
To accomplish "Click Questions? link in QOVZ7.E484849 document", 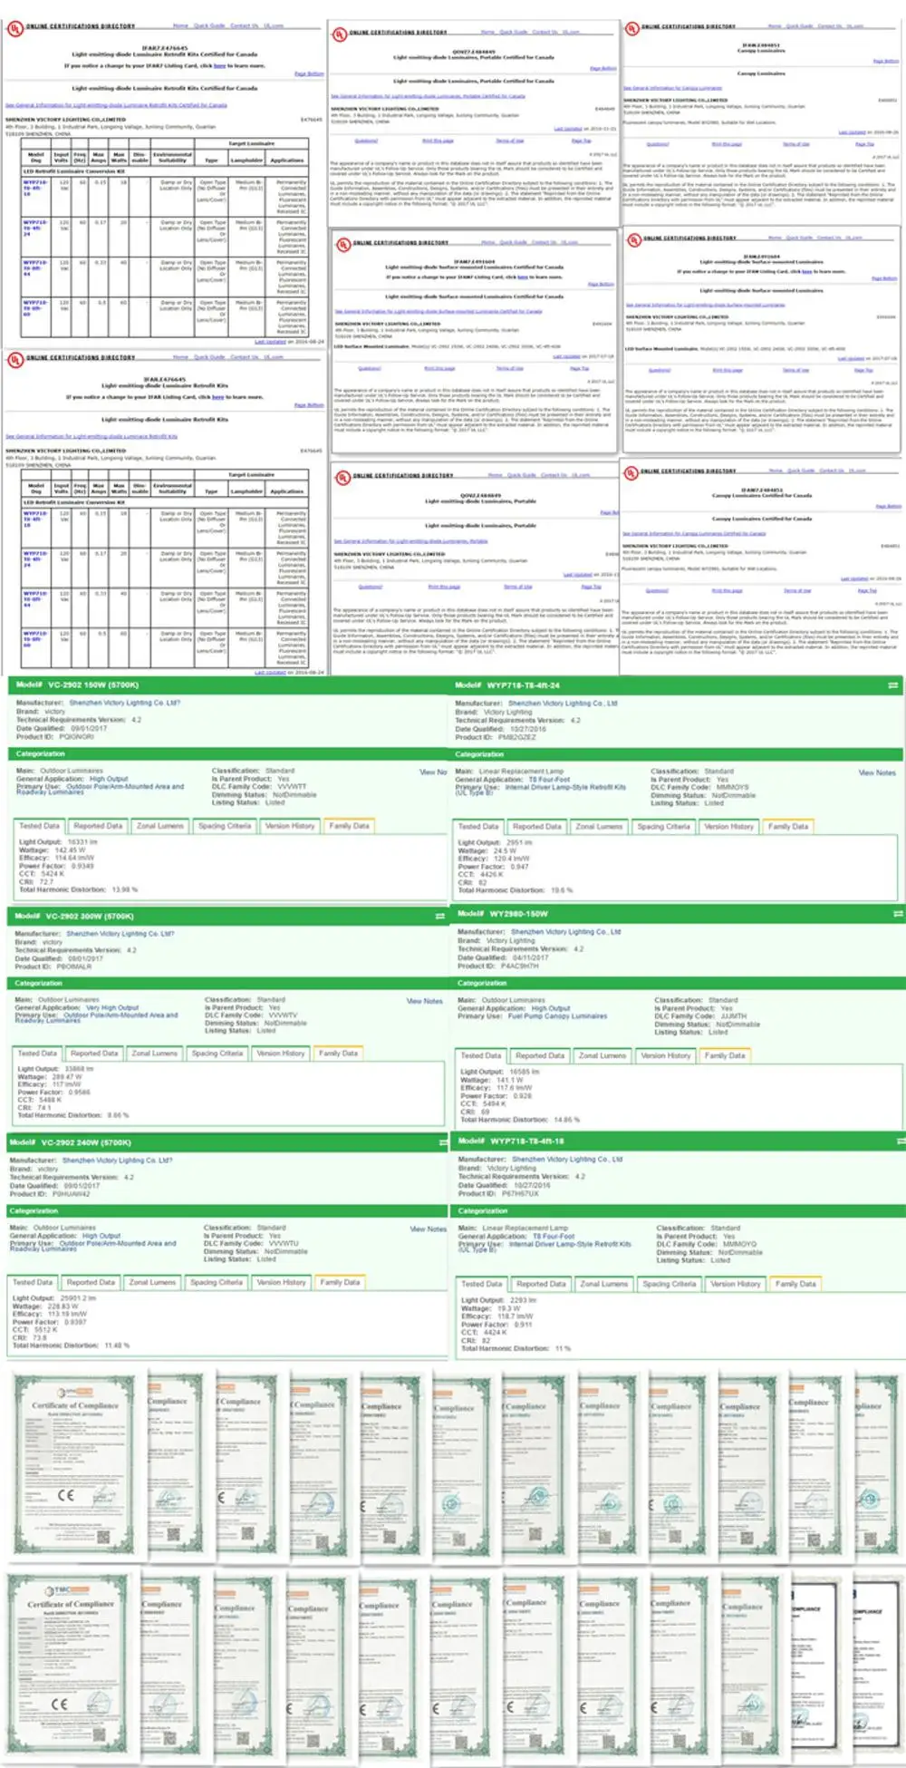I will coord(366,141).
